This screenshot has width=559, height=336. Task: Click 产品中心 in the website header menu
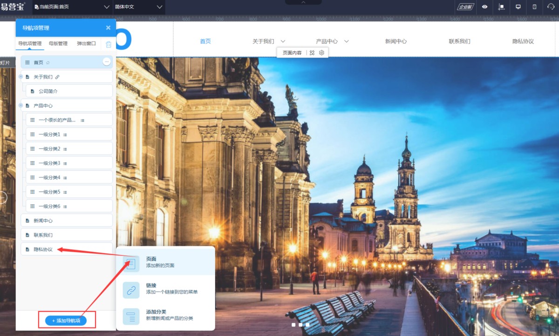click(x=327, y=41)
